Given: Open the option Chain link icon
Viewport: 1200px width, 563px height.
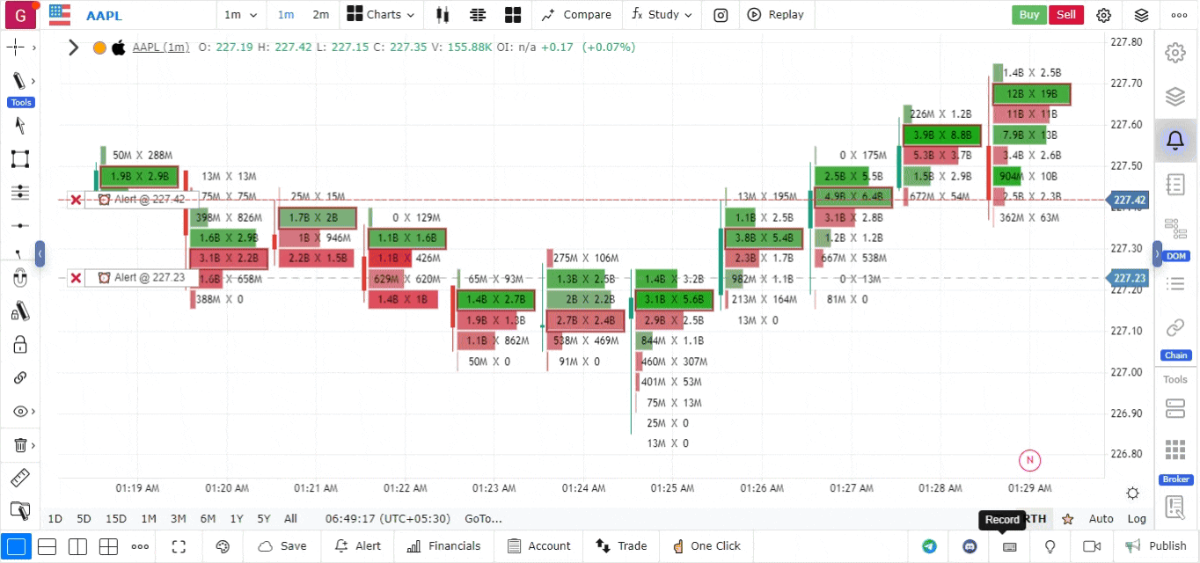Looking at the screenshot, I should click(1174, 328).
